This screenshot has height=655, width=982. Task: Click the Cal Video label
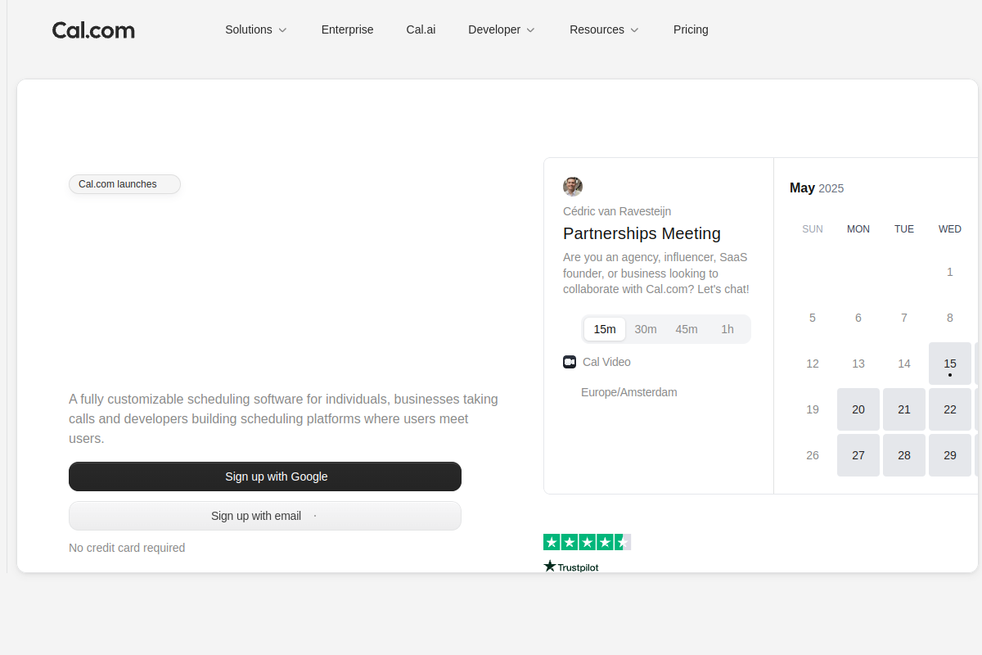tap(606, 362)
